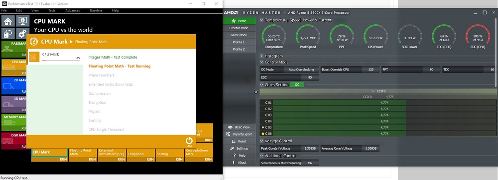Image resolution: width=498 pixels, height=180 pixels.
Task: Click the AMD logo in Ryzen Master title bar
Action: click(x=231, y=13)
